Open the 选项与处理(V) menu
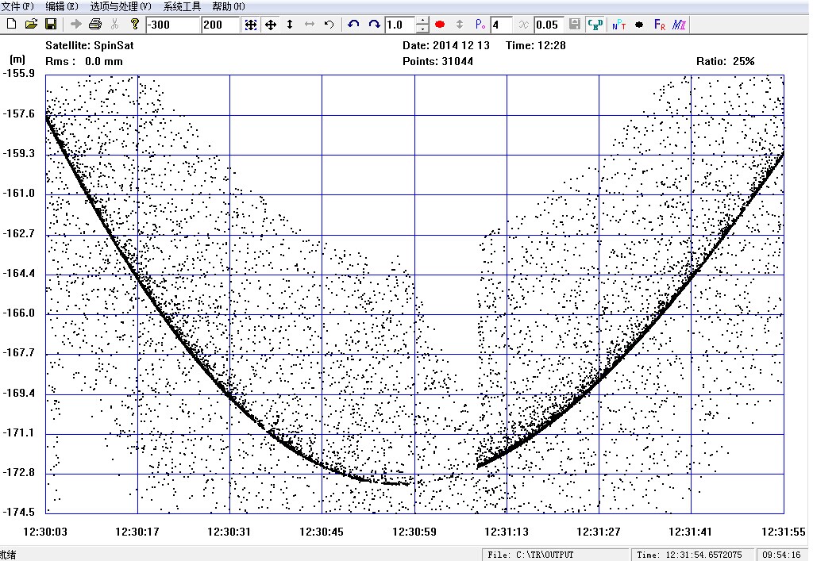This screenshot has height=561, width=813. point(121,6)
